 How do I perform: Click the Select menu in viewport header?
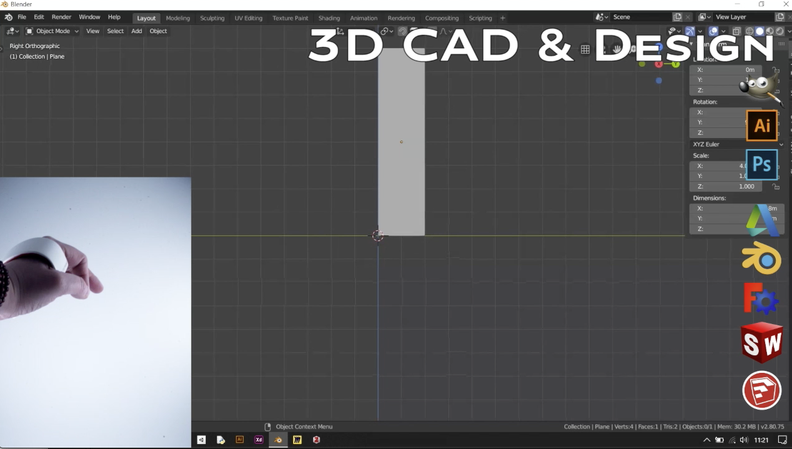coord(115,31)
